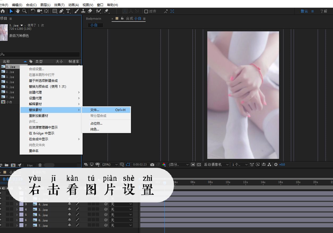Select the Eraser tool
This screenshot has width=333, height=233.
90,11
